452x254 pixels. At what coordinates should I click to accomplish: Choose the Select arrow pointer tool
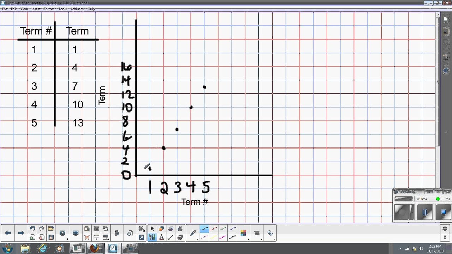pos(152,229)
